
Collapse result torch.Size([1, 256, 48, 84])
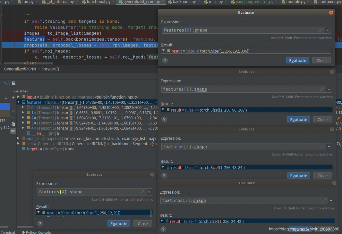tap(163, 167)
